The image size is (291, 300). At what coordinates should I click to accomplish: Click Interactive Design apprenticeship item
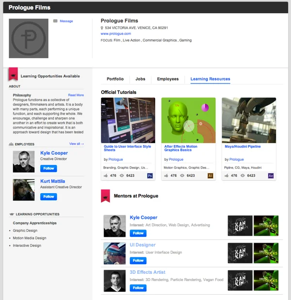click(x=27, y=246)
